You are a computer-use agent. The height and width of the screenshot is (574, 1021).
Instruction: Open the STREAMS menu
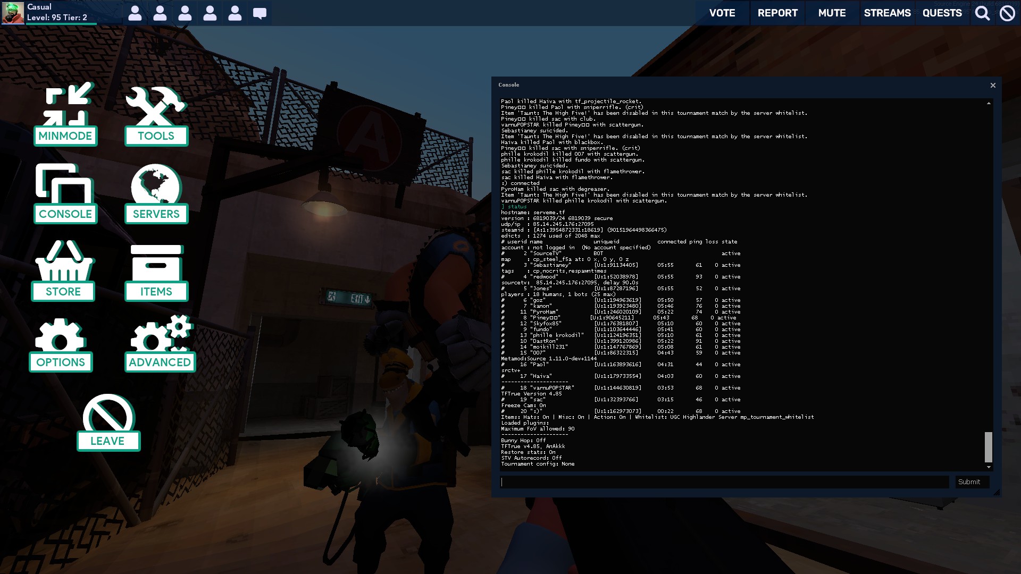point(887,13)
